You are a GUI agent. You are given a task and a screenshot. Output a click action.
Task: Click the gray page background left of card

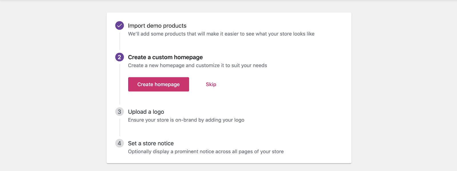[x=53, y=85]
